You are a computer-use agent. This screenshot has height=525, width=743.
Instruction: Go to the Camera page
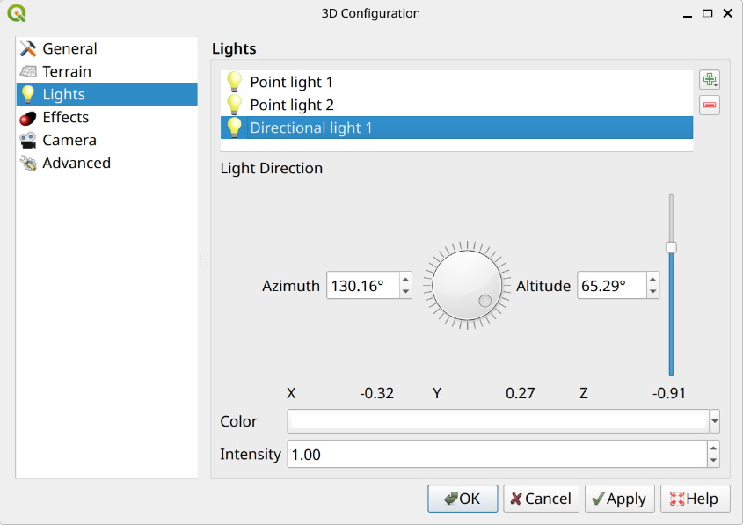click(x=106, y=140)
